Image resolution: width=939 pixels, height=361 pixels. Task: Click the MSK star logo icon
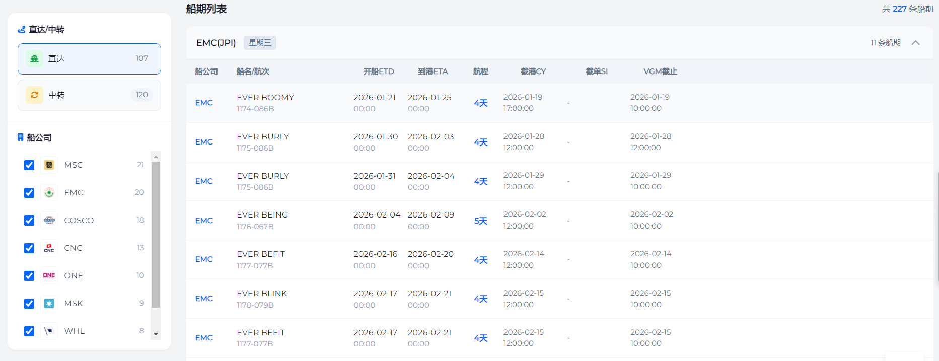click(49, 304)
